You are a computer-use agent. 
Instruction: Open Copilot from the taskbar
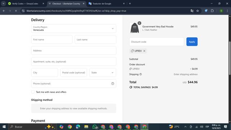61,127
